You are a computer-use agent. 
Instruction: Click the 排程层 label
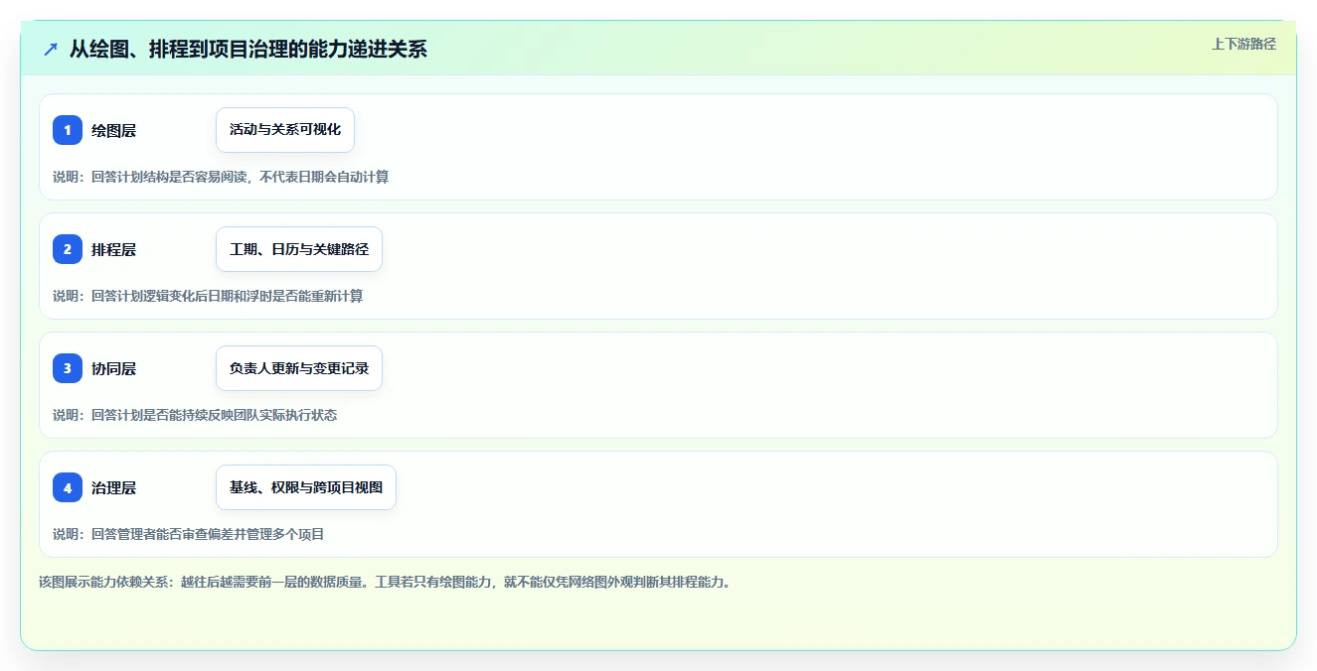tap(113, 249)
